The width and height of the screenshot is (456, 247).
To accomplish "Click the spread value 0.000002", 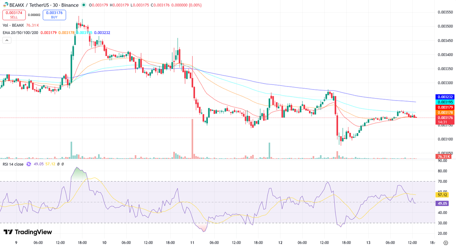I will pyautogui.click(x=34, y=15).
